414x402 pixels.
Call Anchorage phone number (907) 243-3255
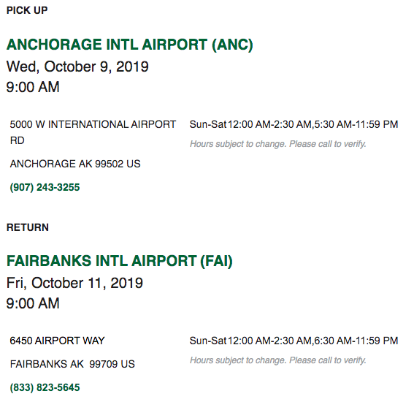tap(45, 187)
